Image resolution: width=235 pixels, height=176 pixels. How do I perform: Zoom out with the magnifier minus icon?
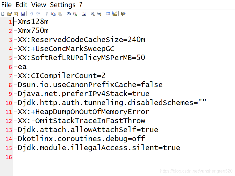click(x=99, y=14)
